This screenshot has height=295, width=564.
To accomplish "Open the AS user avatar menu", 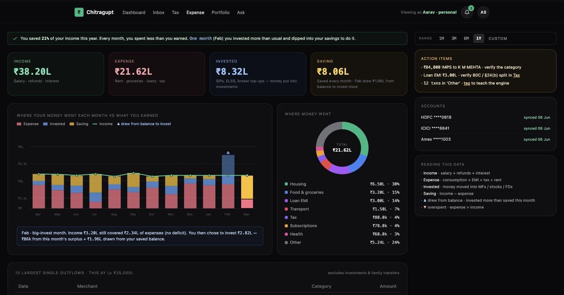I will [483, 12].
